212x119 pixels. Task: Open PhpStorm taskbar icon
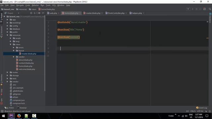11,116
